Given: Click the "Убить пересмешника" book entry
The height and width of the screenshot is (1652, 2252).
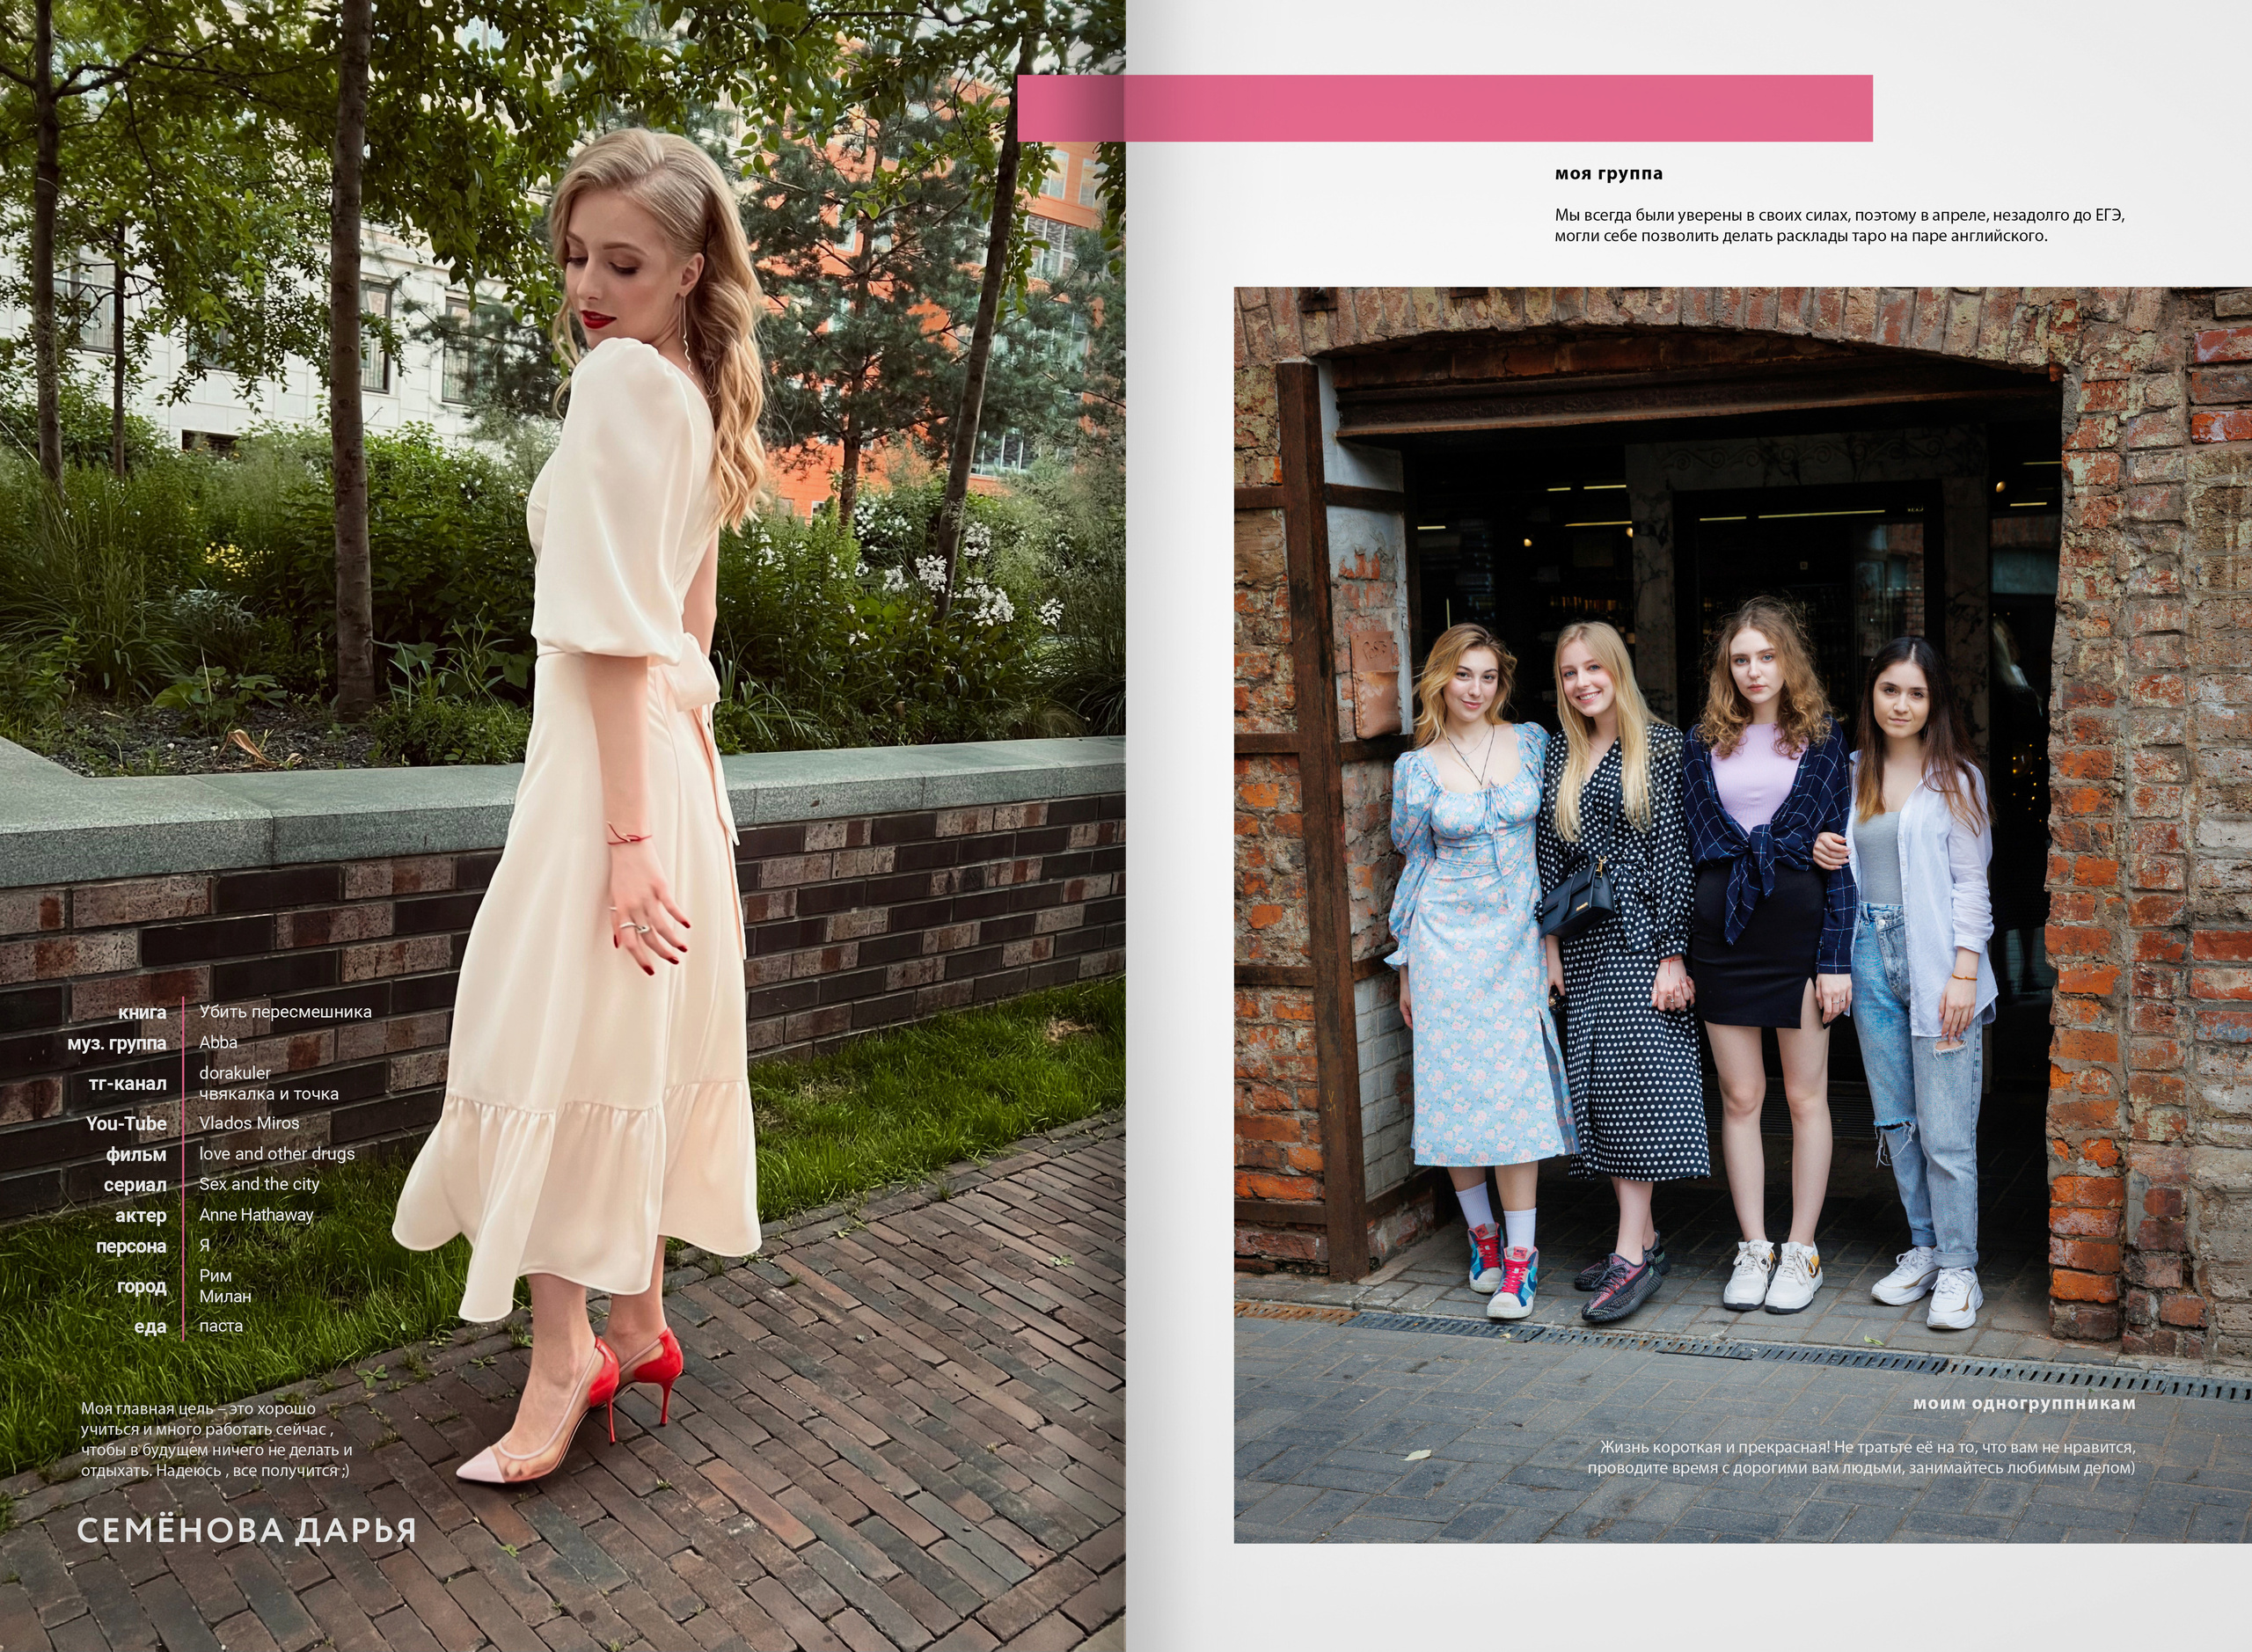Looking at the screenshot, I should (x=285, y=1011).
